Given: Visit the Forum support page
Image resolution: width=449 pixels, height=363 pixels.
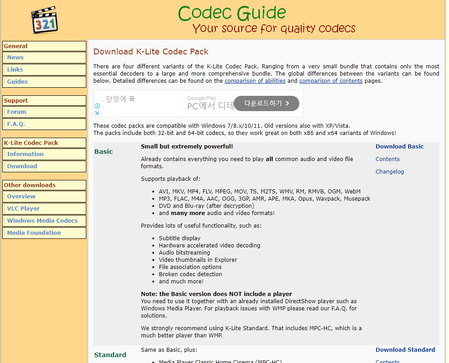Looking at the screenshot, I should [44, 112].
